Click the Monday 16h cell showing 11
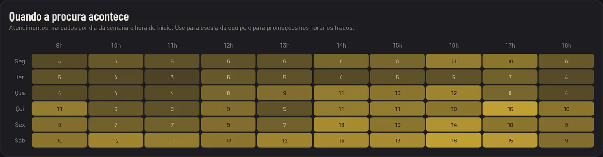The image size is (603, 157). pyautogui.click(x=454, y=61)
